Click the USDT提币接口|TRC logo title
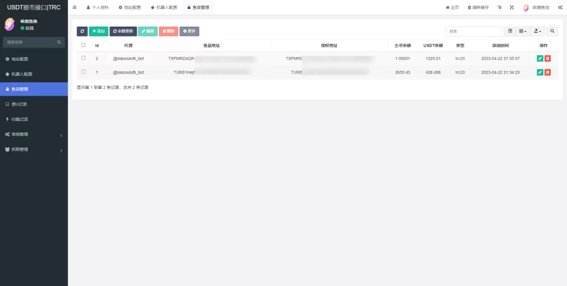Screen dimensions: 567x286 (34, 7)
